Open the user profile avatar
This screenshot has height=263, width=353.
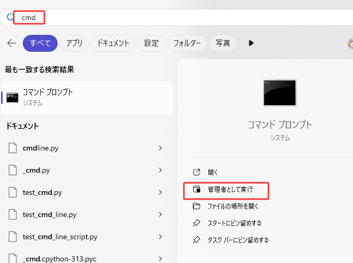350,43
